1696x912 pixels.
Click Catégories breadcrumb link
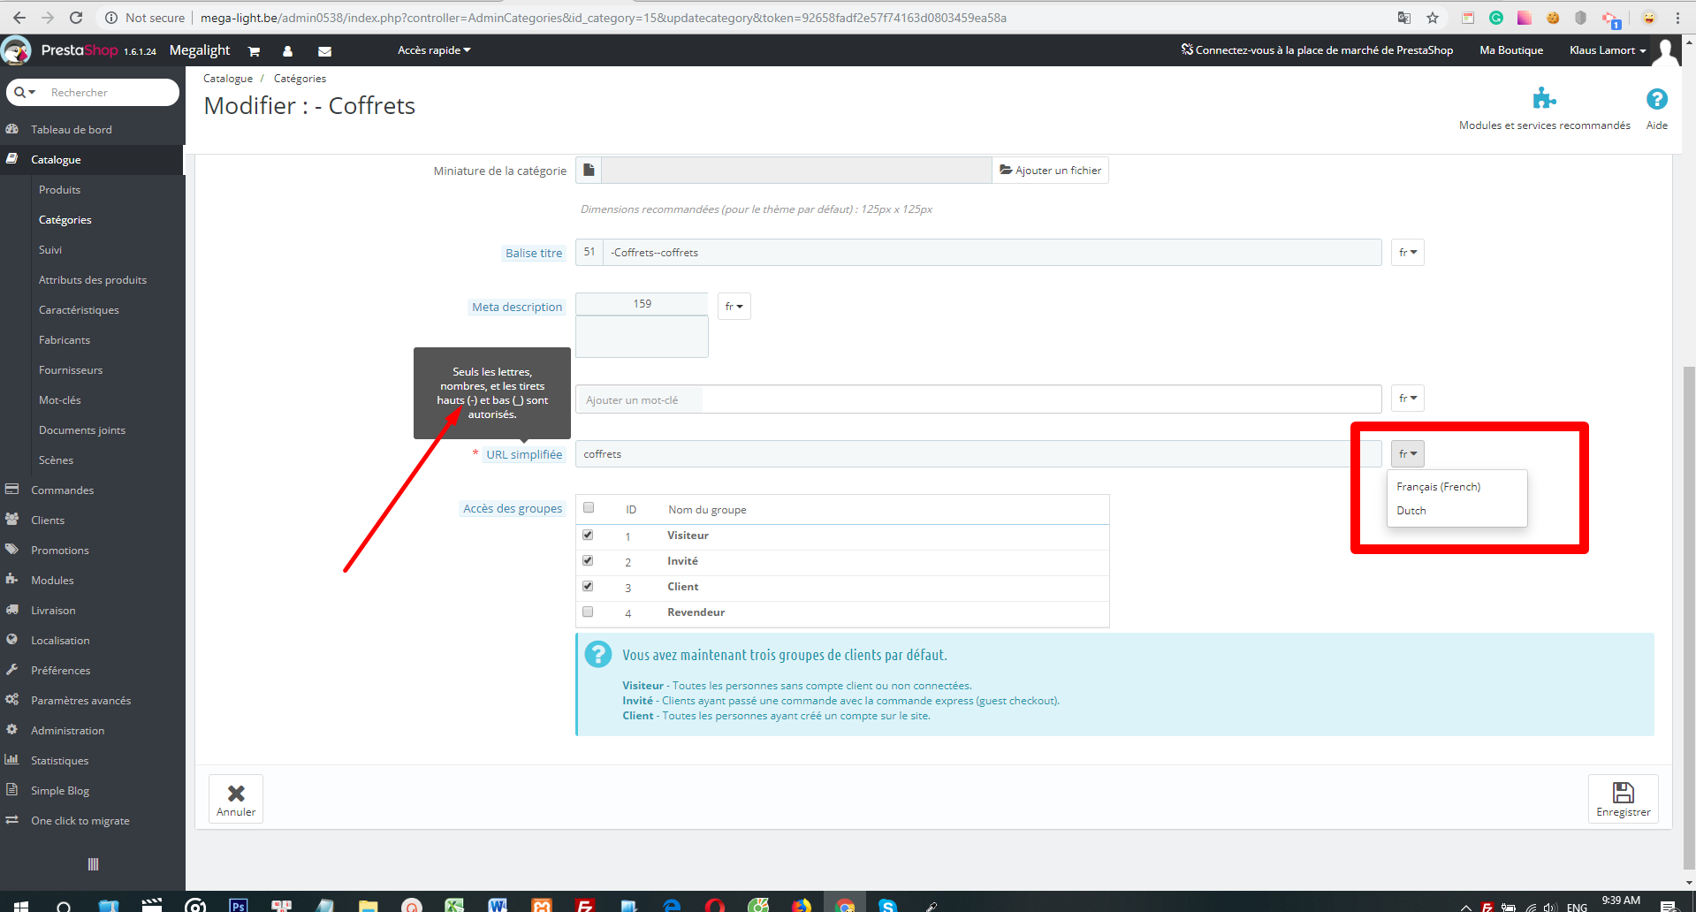300,79
